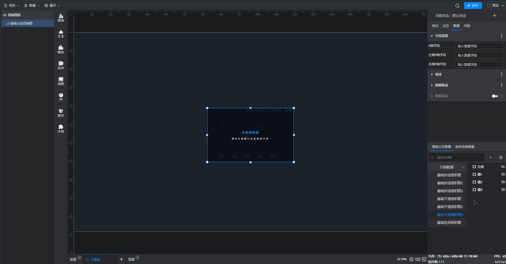Check the 值1 field checkbox
This screenshot has width=506, height=264.
(x=474, y=175)
